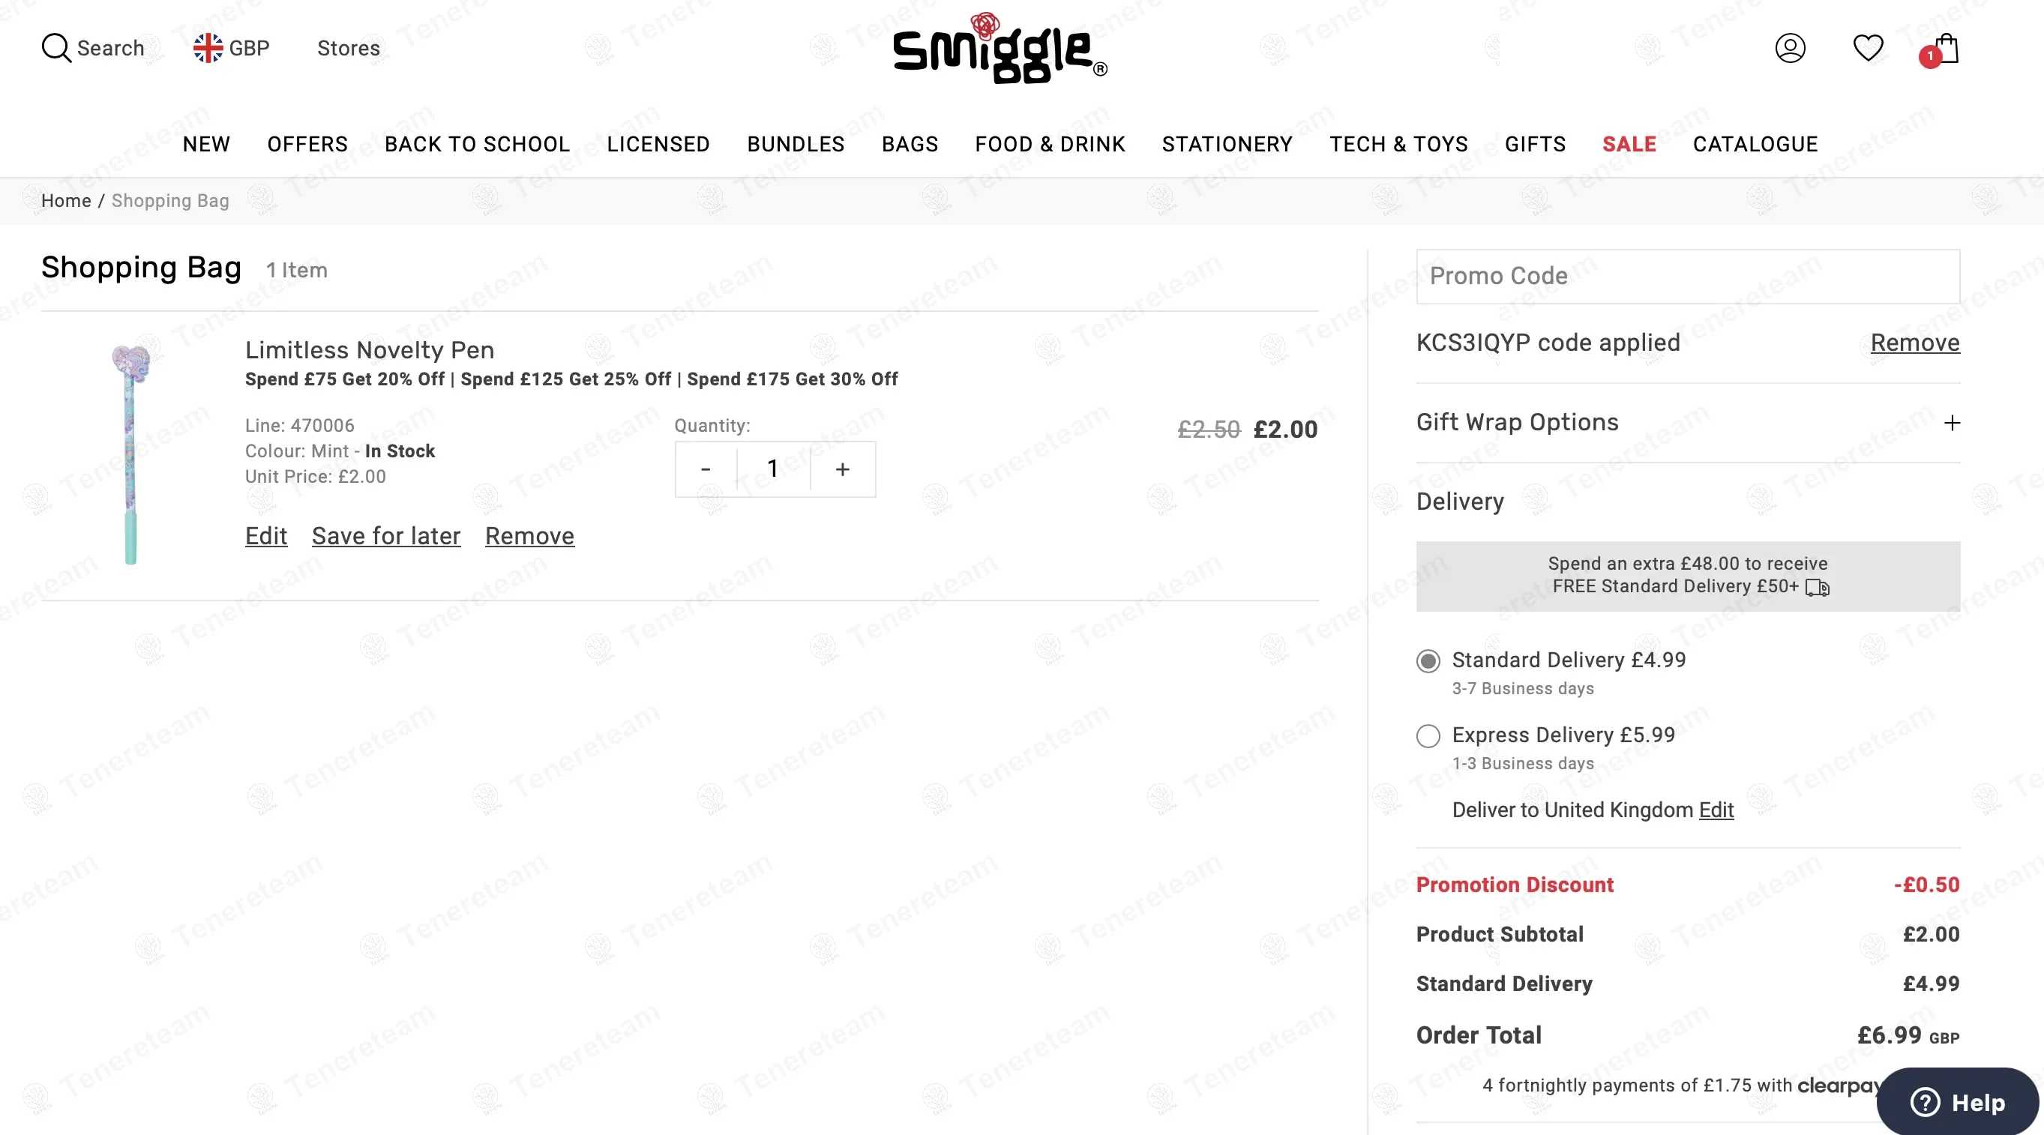The image size is (2044, 1135).
Task: Click the 'Line: 470006' text
Action: coord(300,426)
